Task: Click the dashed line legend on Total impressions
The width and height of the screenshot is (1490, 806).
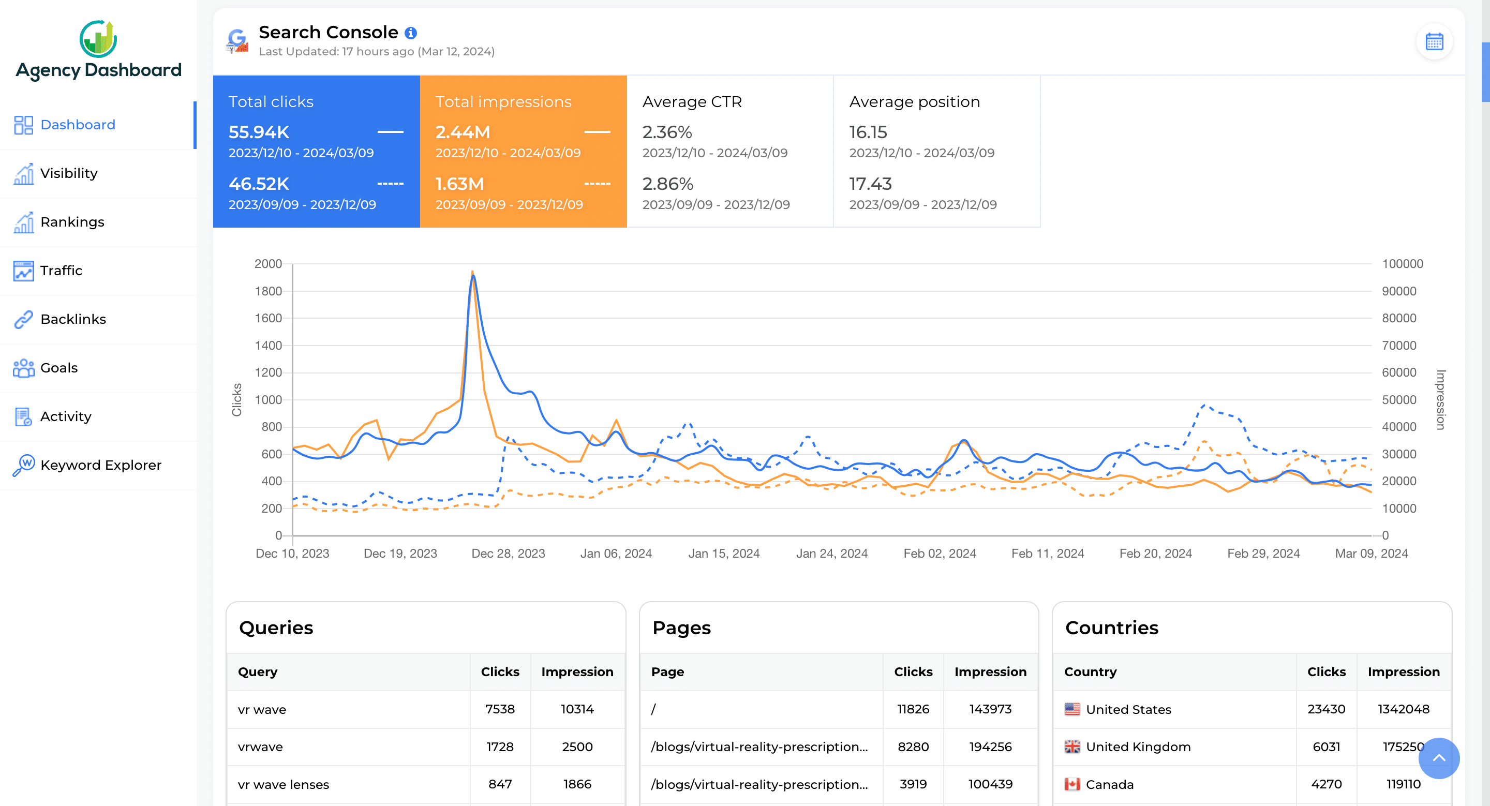Action: pyautogui.click(x=597, y=184)
